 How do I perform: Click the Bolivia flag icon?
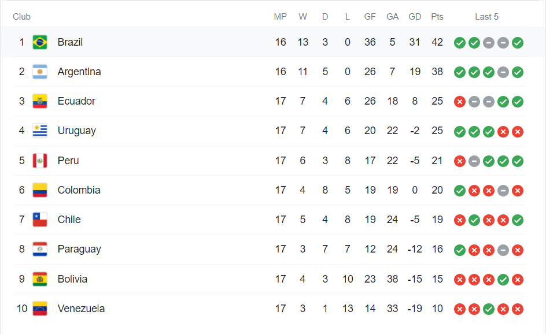coord(40,279)
